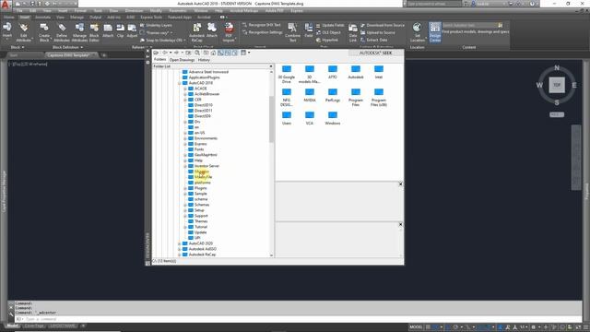Open Frames vary dropdown
This screenshot has width=590, height=332.
point(157,33)
